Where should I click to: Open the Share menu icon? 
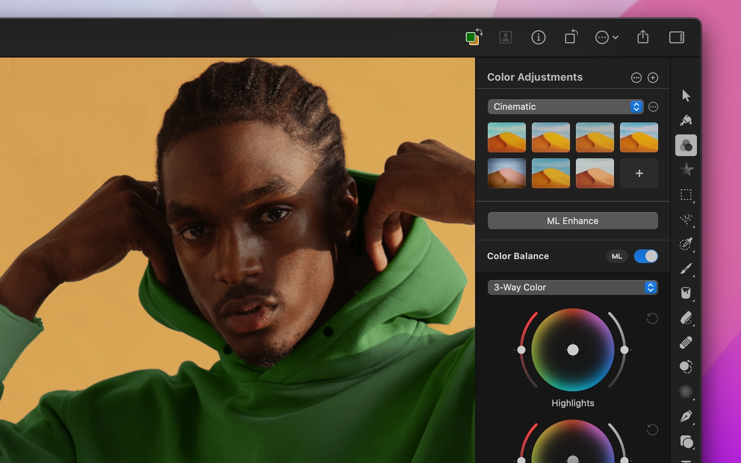(x=643, y=37)
